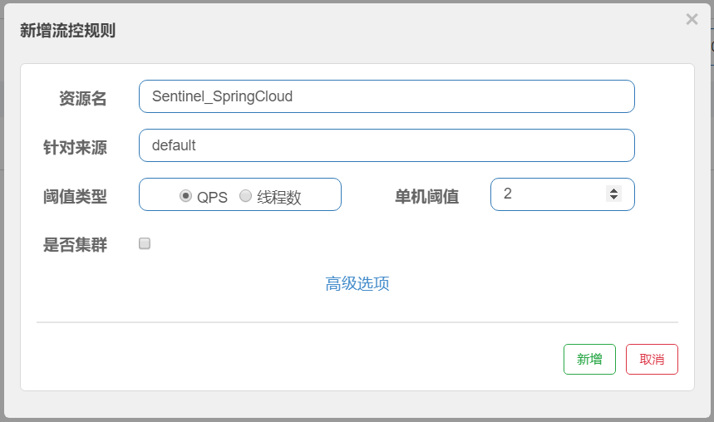Expand the 高级选项 link
Screen dimensions: 714x422
coord(357,283)
